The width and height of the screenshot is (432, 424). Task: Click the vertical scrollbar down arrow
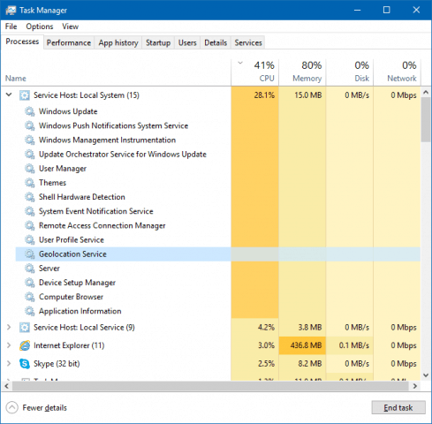pyautogui.click(x=426, y=375)
